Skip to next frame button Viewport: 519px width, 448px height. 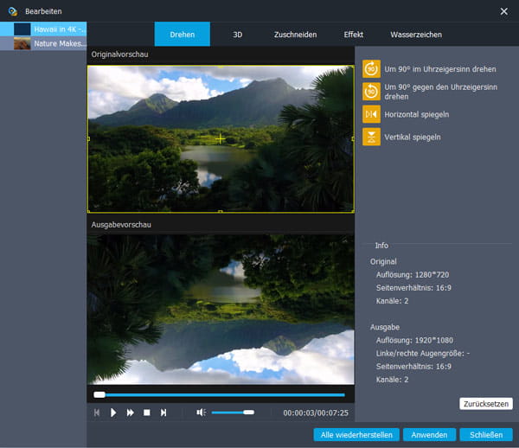click(x=163, y=413)
